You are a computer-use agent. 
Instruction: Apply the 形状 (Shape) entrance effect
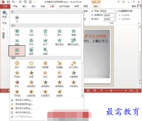tap(31, 42)
